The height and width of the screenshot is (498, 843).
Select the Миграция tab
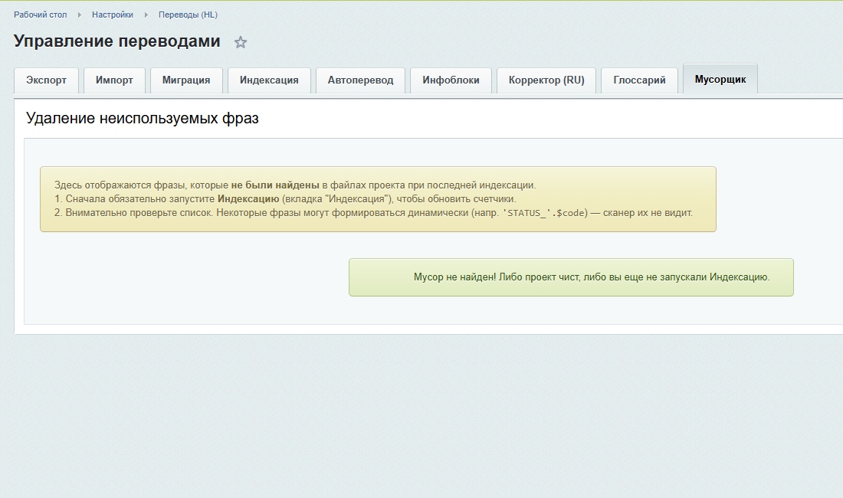pyautogui.click(x=186, y=80)
